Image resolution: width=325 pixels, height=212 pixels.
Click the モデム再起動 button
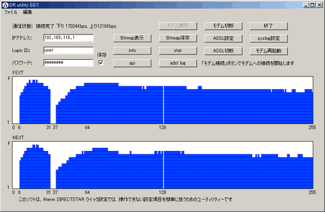tap(269, 51)
